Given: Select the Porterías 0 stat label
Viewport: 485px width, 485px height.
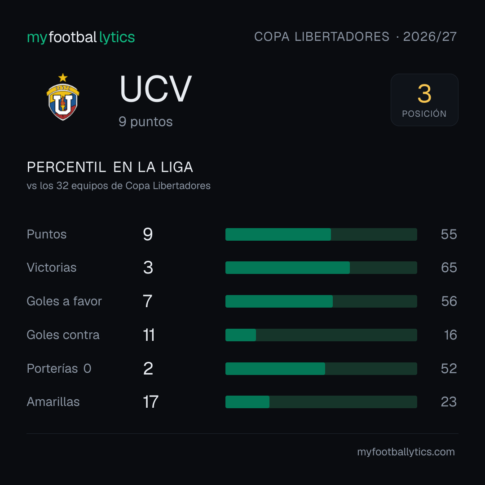Looking at the screenshot, I should pos(59,369).
